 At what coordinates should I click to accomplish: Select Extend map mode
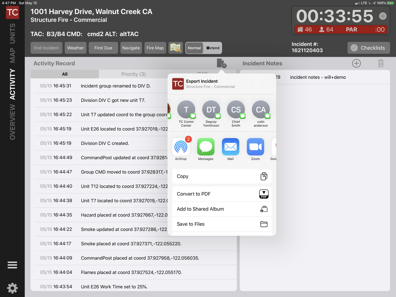(x=213, y=48)
